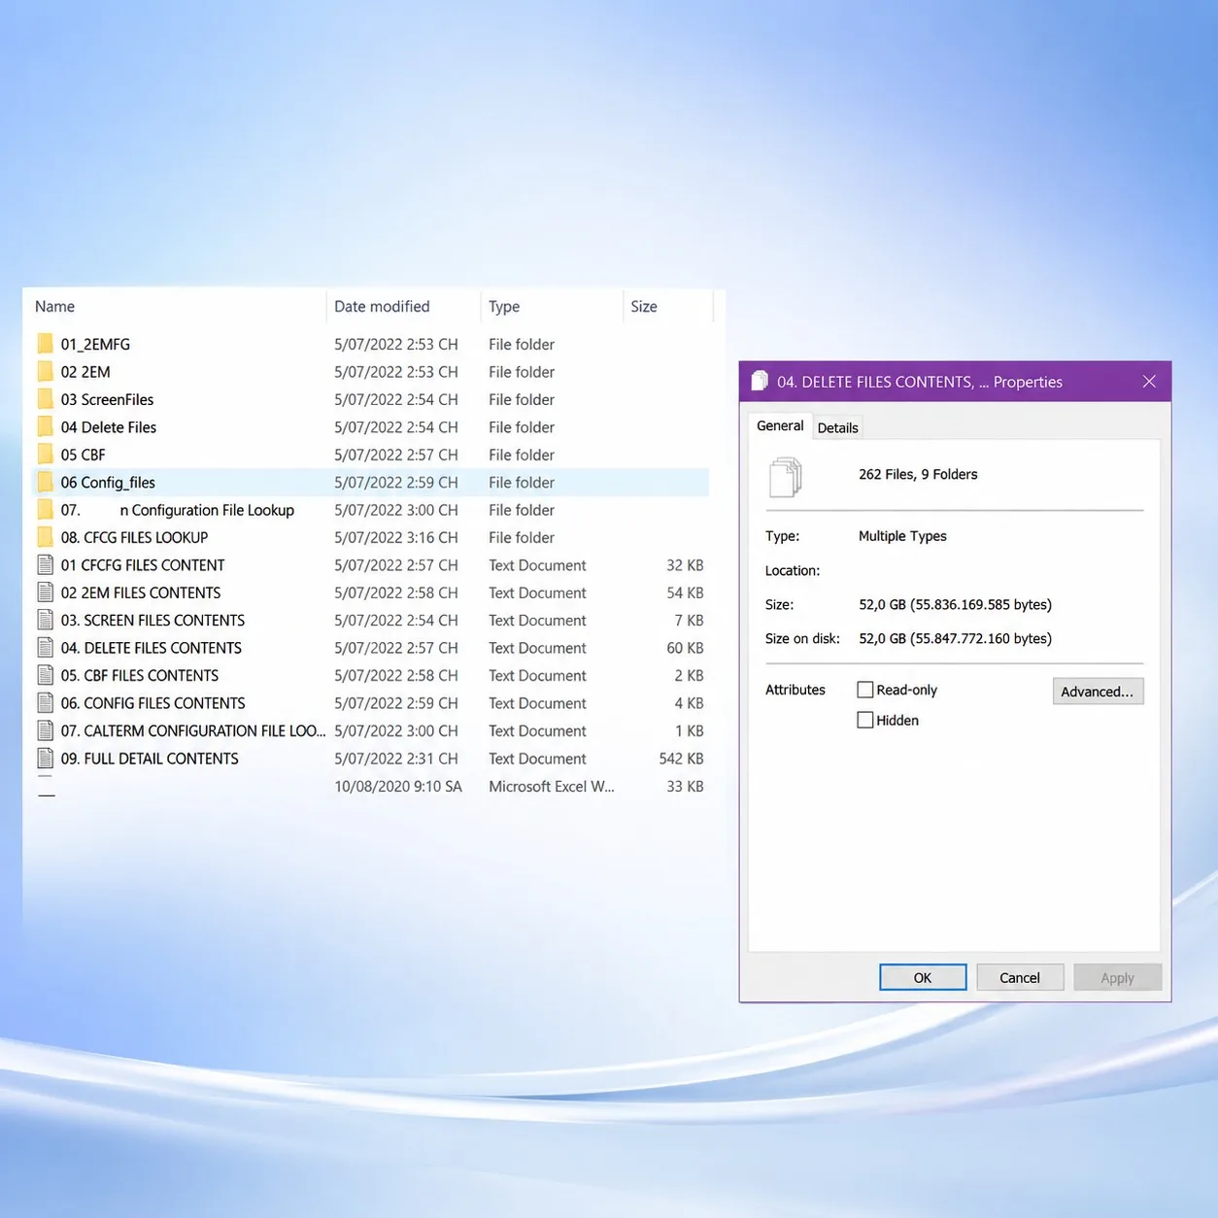Click the 04 Delete Files folder icon

[46, 426]
